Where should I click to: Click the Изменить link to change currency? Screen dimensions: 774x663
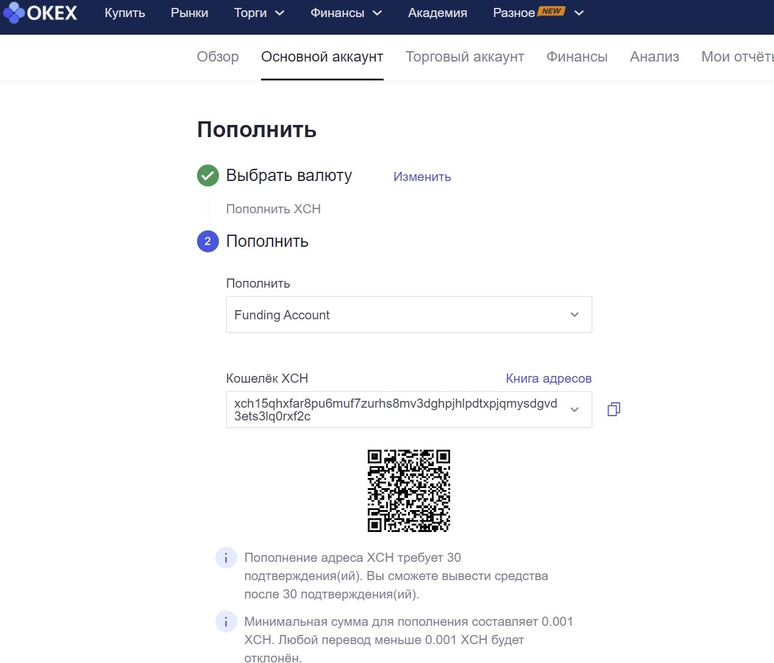click(x=422, y=177)
